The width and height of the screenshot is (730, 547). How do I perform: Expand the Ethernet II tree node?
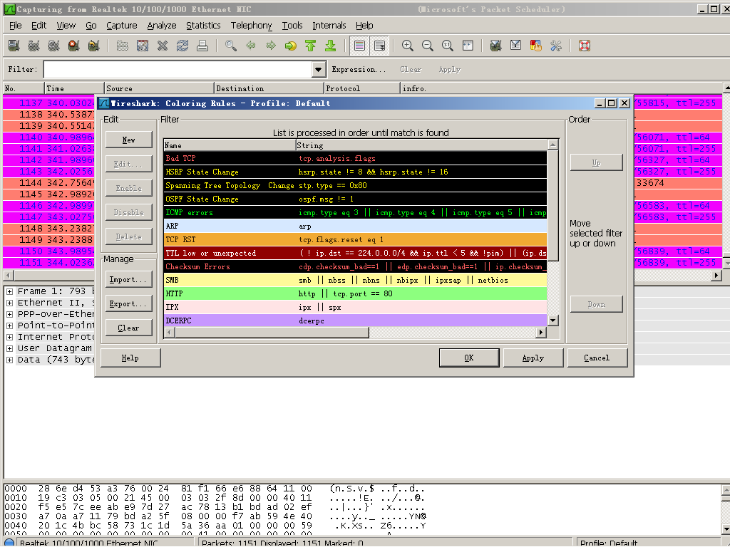point(9,303)
